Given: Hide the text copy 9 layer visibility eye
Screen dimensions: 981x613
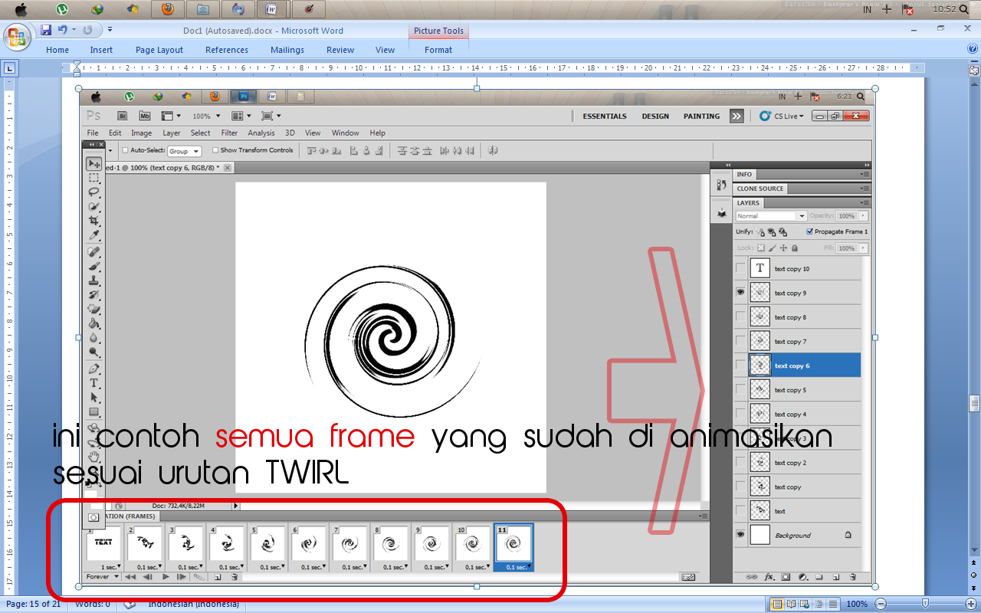Looking at the screenshot, I should click(740, 292).
